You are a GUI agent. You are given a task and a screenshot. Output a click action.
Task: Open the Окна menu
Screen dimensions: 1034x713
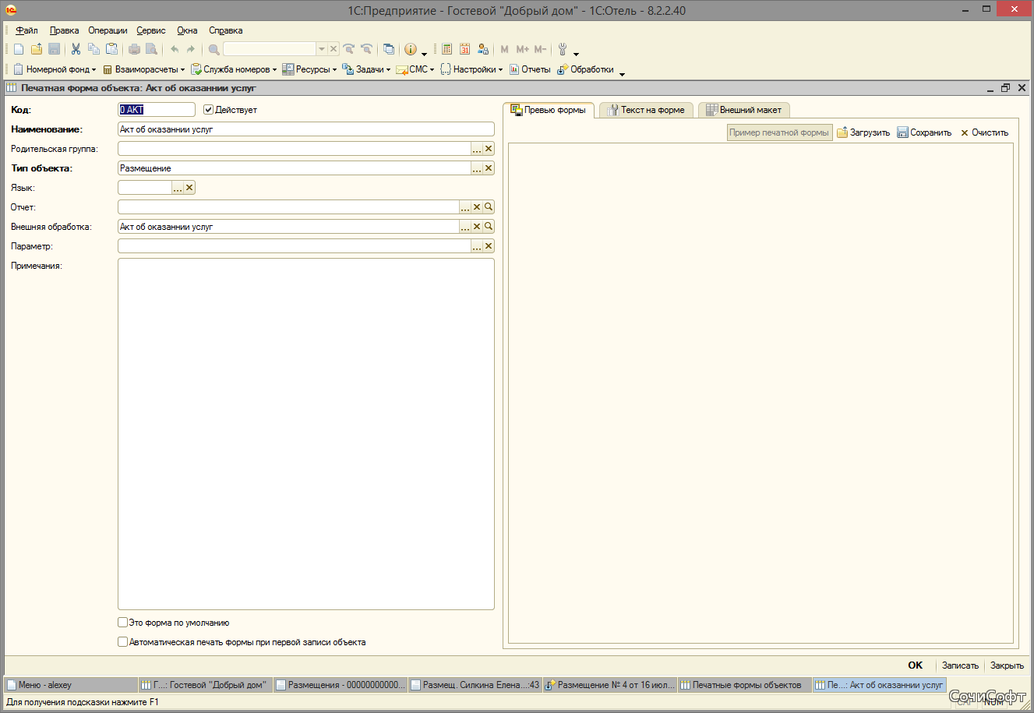coord(187,30)
